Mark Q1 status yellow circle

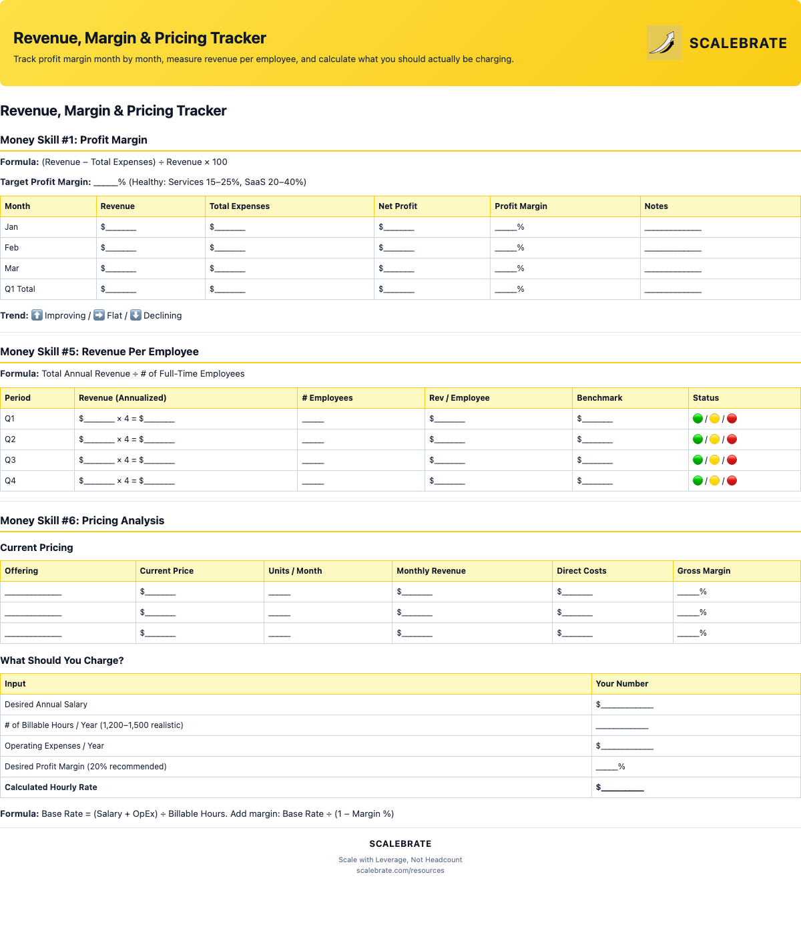point(715,419)
